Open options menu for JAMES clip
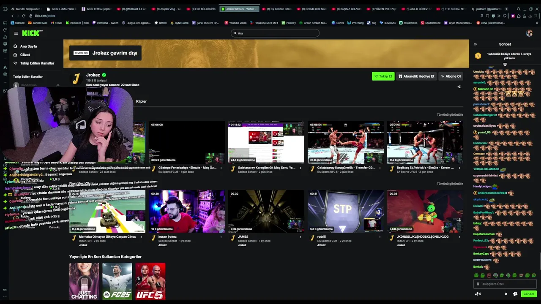 [301, 237]
